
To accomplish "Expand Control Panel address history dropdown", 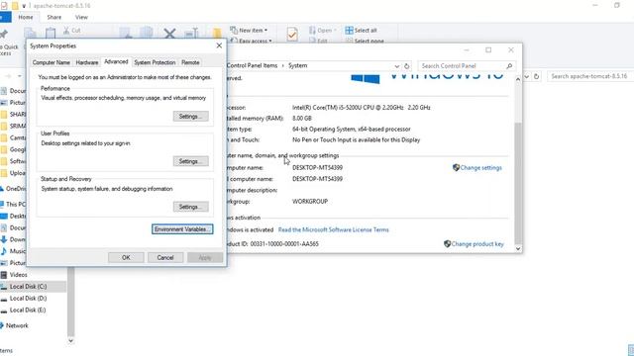I will (396, 66).
